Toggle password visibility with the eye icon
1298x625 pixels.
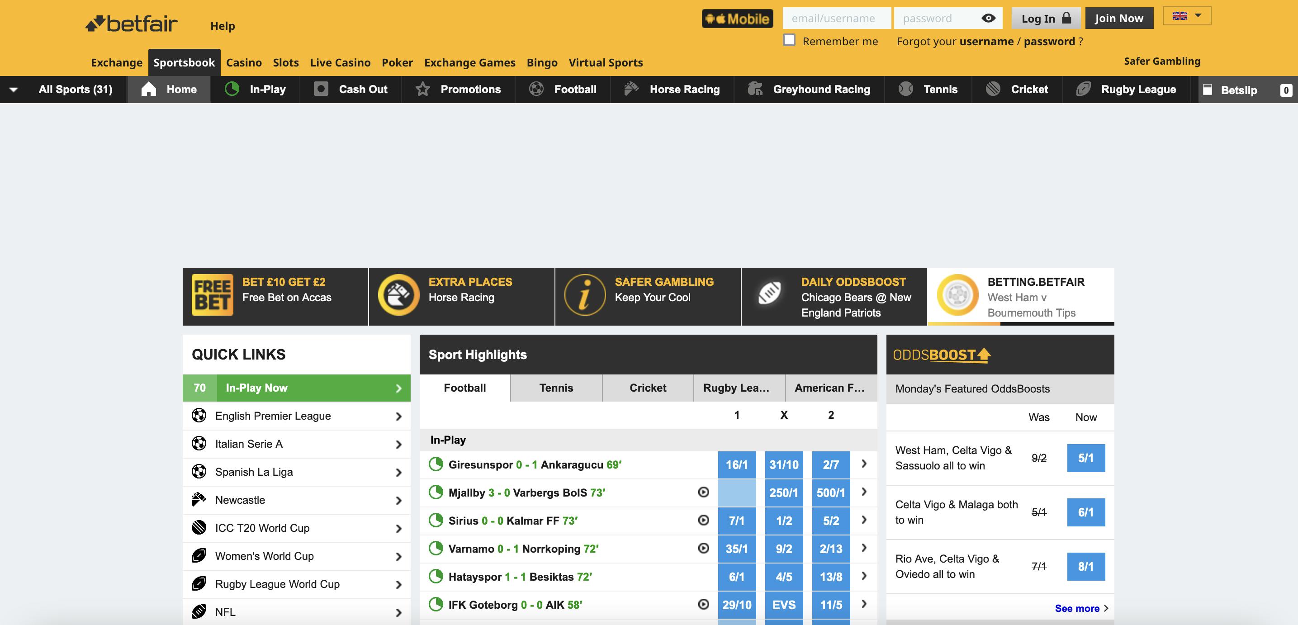click(x=989, y=18)
